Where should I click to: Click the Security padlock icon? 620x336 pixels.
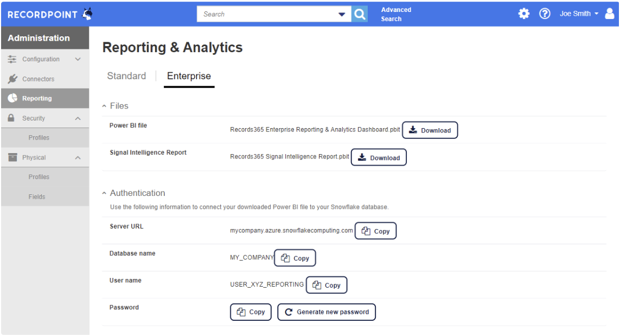[x=11, y=118]
